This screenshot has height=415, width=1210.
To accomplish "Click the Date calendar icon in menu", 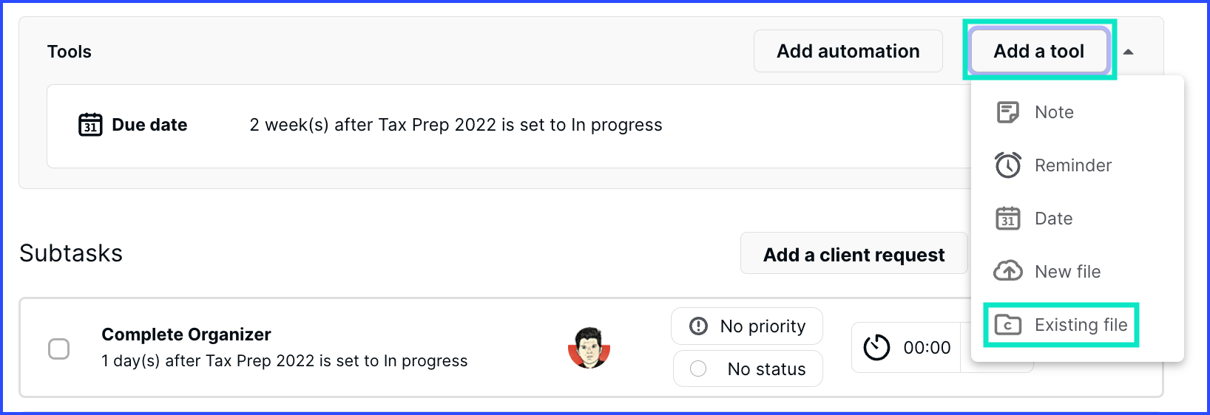I will click(1007, 219).
